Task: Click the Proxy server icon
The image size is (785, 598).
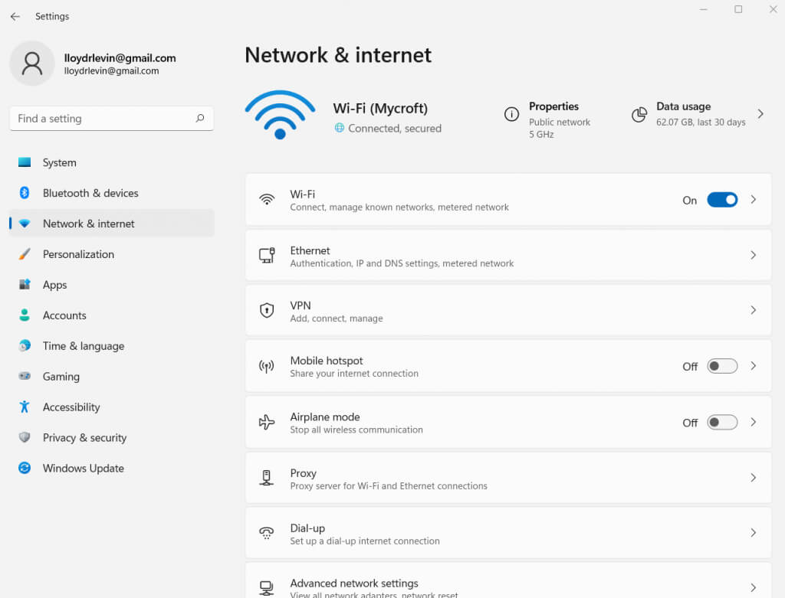Action: (x=267, y=478)
